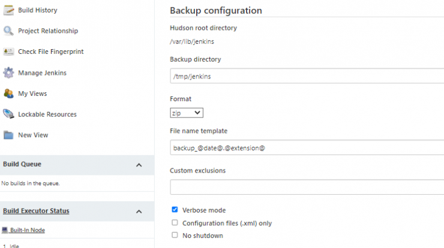Follow the Built-In Node link

tap(28, 230)
